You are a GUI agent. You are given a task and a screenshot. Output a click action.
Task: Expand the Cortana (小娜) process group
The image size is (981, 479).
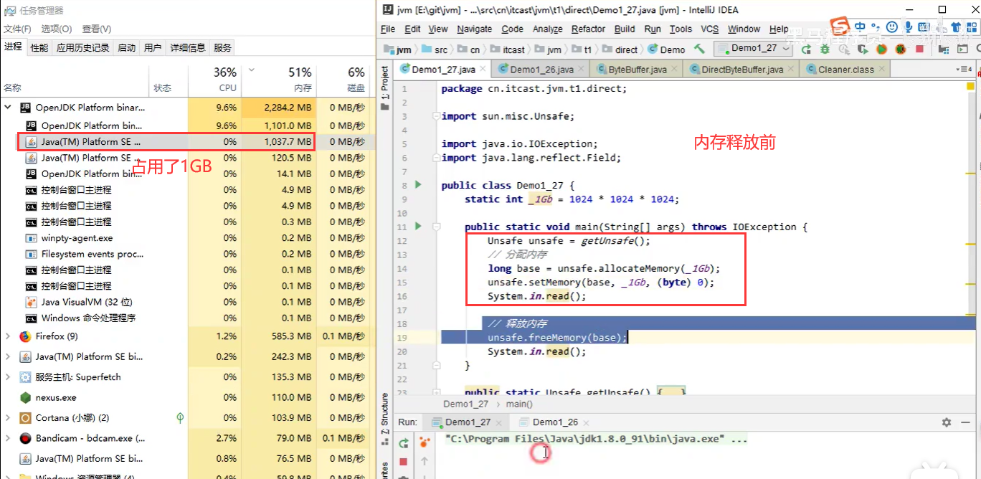8,417
